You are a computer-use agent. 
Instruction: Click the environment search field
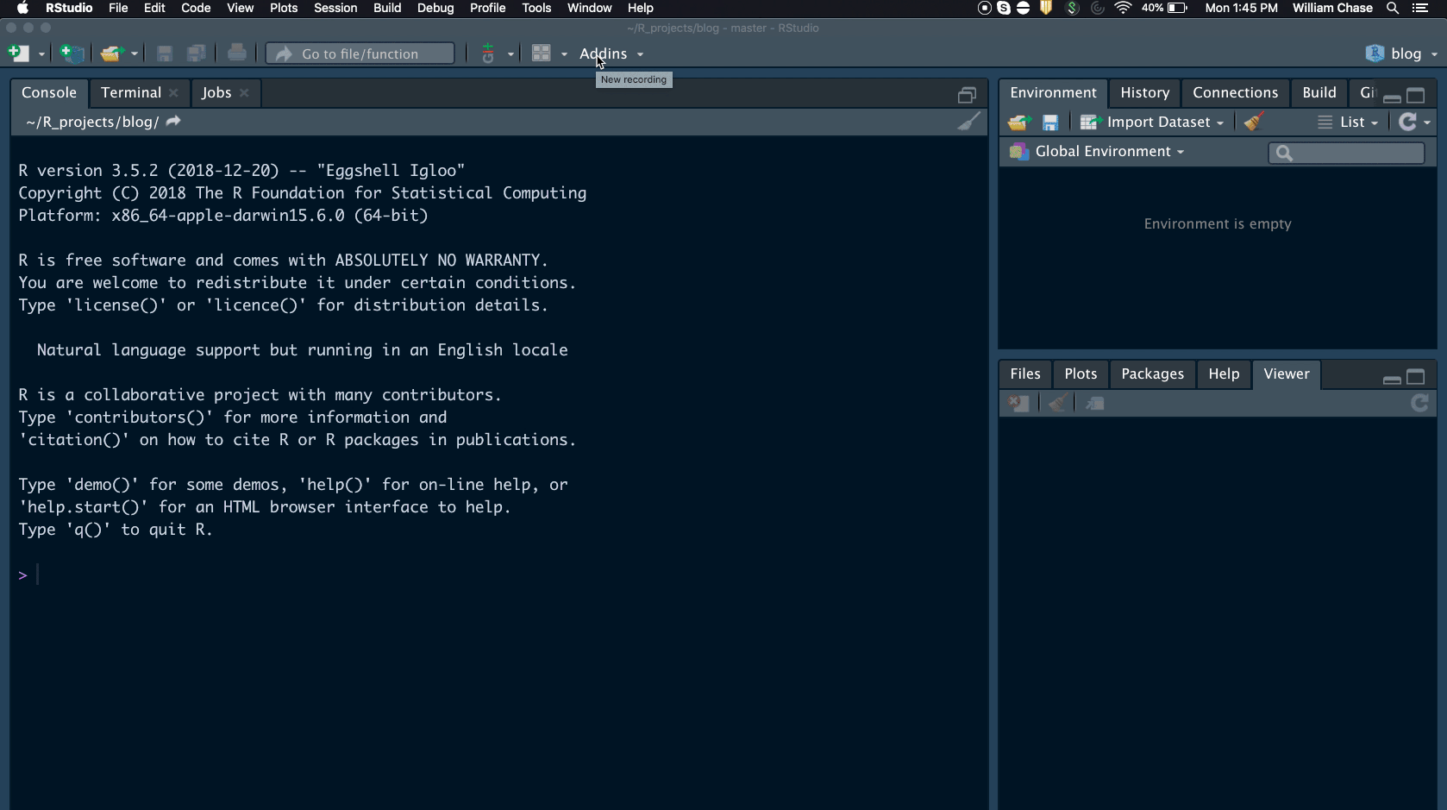1346,153
